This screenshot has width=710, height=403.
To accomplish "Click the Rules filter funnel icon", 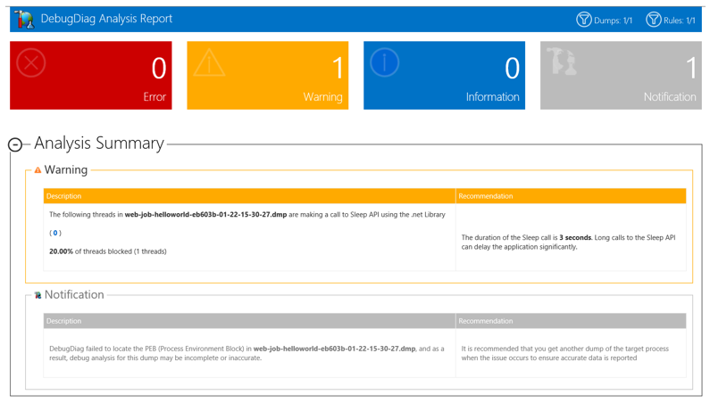I will (x=653, y=20).
